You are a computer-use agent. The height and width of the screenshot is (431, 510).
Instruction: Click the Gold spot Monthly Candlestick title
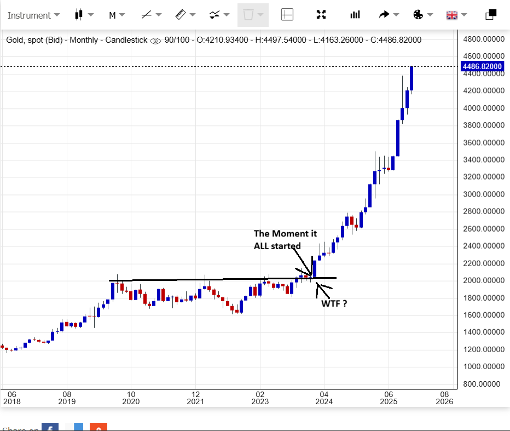pyautogui.click(x=77, y=40)
